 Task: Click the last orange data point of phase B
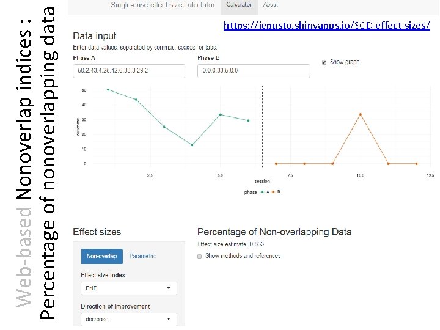(x=416, y=163)
